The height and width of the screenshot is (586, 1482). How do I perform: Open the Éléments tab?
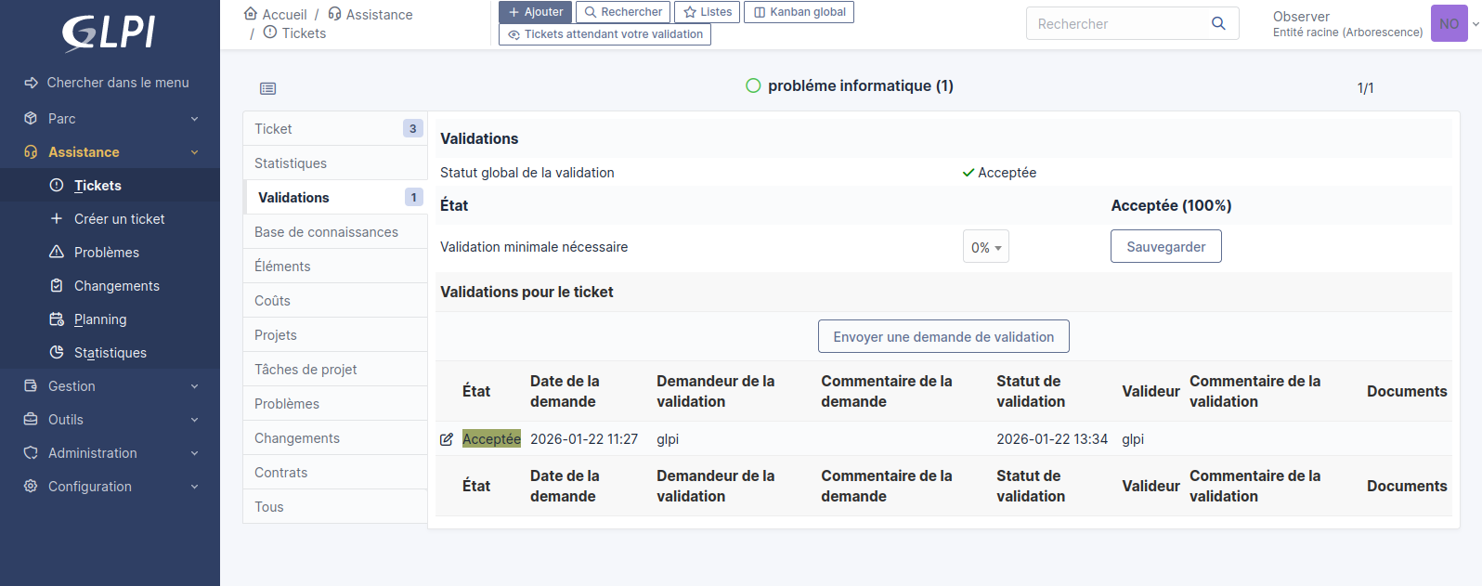(335, 267)
